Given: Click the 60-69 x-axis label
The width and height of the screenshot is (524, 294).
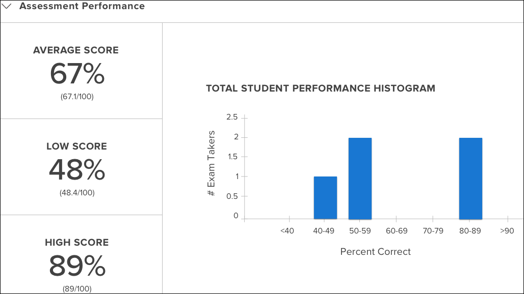Looking at the screenshot, I should 397,230.
